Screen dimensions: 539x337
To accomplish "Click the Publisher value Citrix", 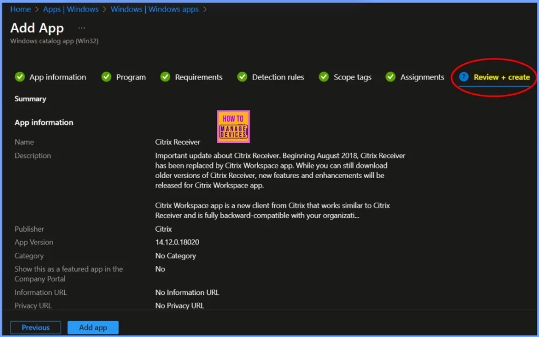I will (x=163, y=229).
